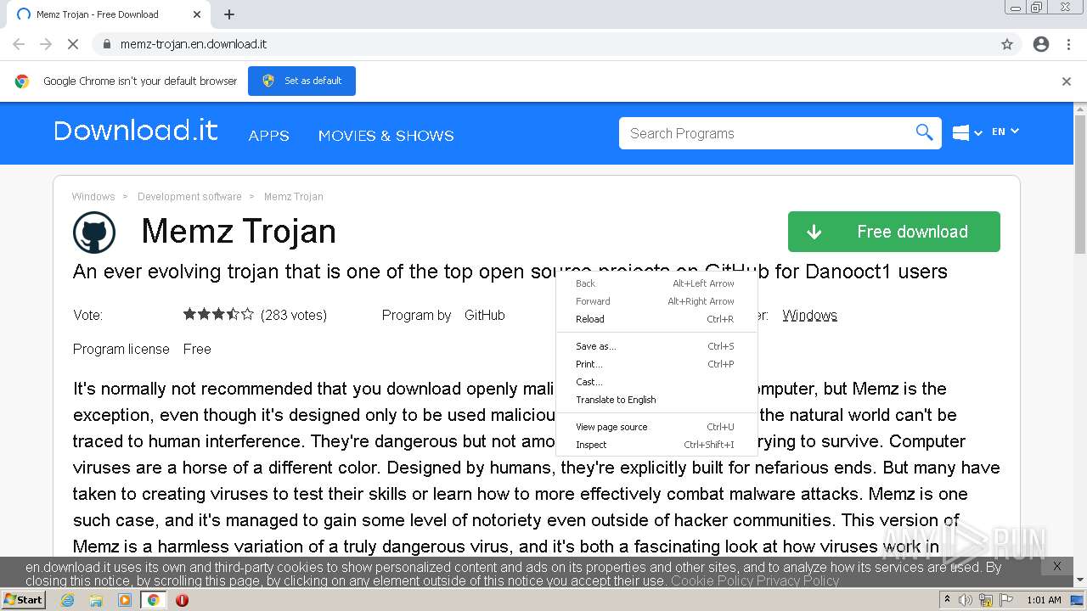The image size is (1087, 611).
Task: Open MOVIES & SHOWS section
Action: (x=386, y=136)
